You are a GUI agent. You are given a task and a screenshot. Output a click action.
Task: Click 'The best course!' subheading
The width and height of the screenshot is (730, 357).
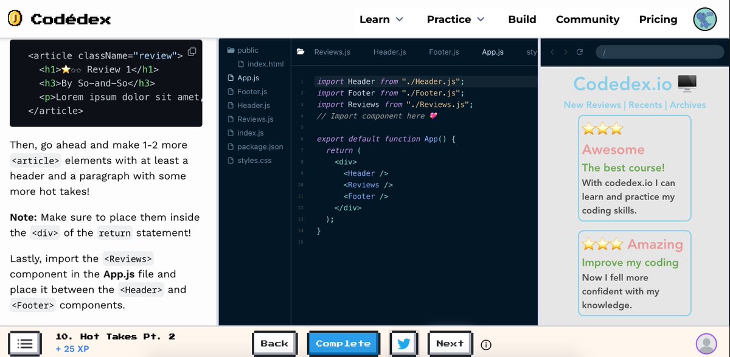624,168
